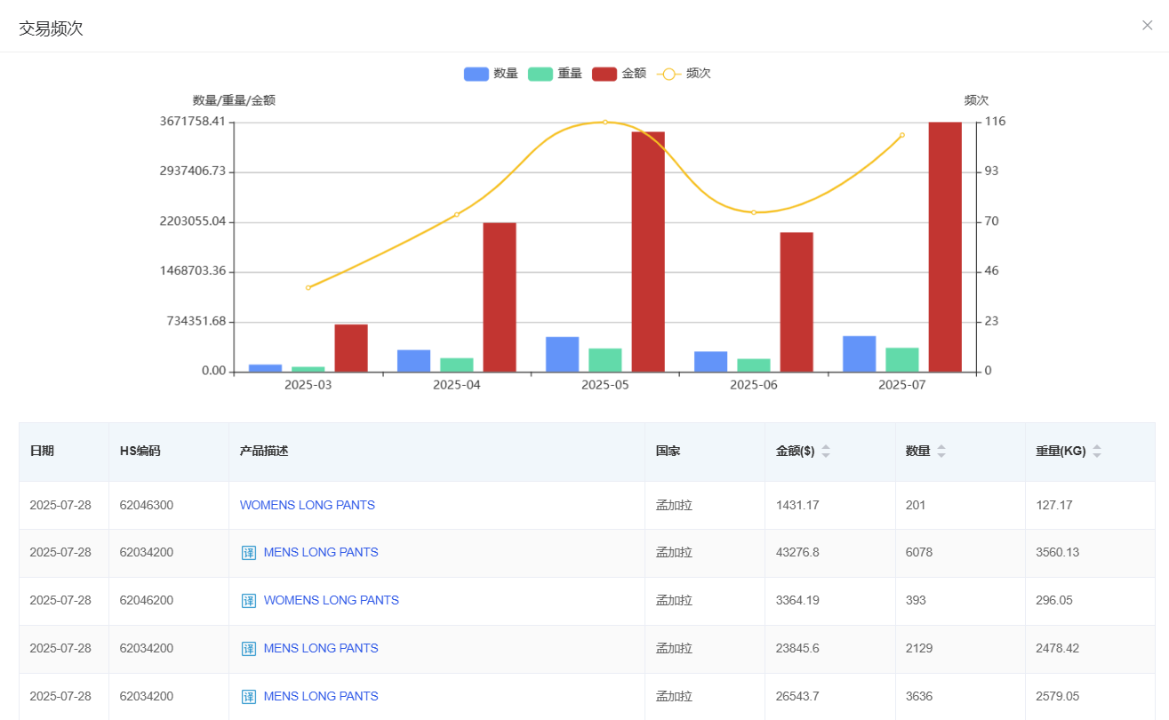Click the green 重量 bar for 2025-06
Screen dimensions: 1169x720
click(754, 365)
